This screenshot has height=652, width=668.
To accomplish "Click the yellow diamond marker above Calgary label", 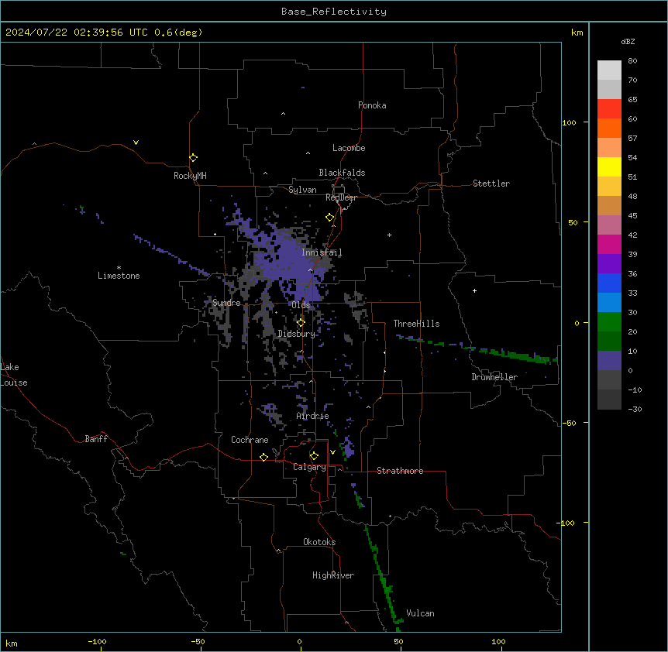I will 314,456.
